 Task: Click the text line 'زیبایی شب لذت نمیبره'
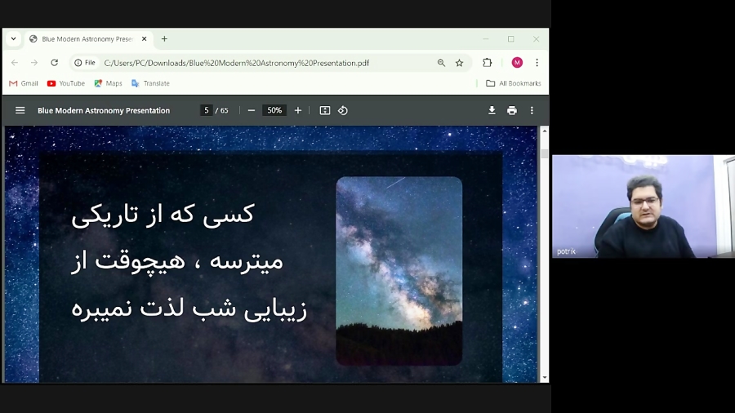pos(189,309)
